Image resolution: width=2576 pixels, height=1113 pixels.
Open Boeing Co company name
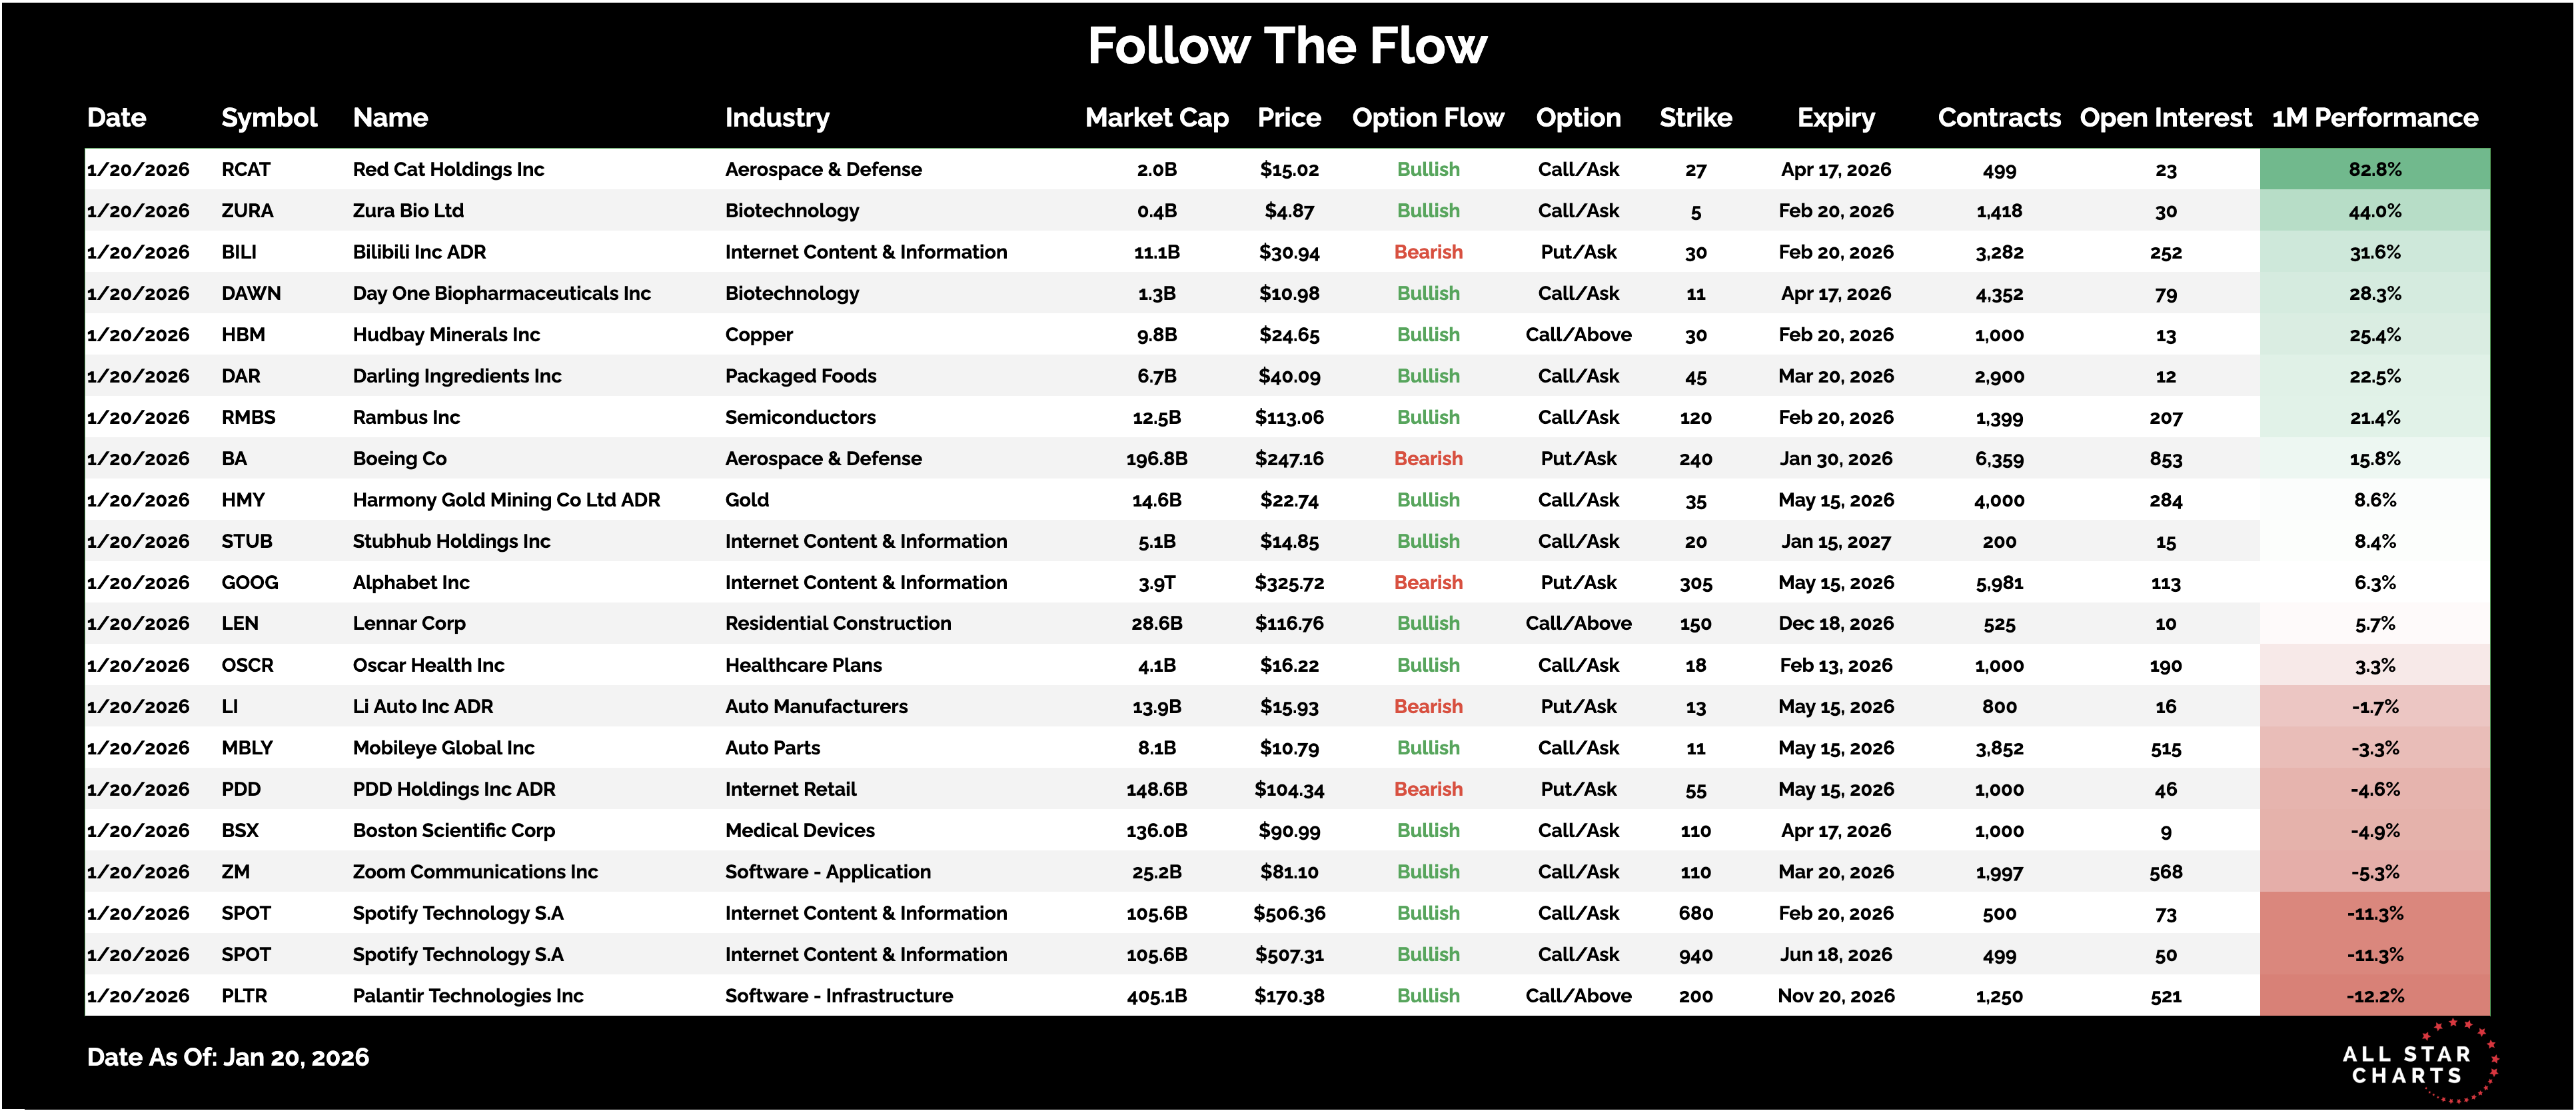coord(400,459)
